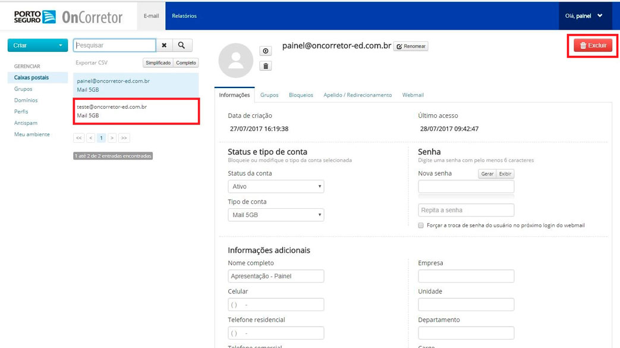The height and width of the screenshot is (348, 620).
Task: Open the Status da conta dropdown
Action: tap(276, 187)
